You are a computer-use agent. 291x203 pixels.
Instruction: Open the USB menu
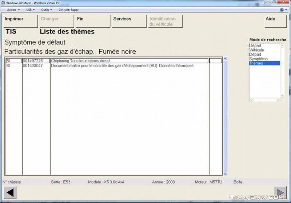click(30, 10)
